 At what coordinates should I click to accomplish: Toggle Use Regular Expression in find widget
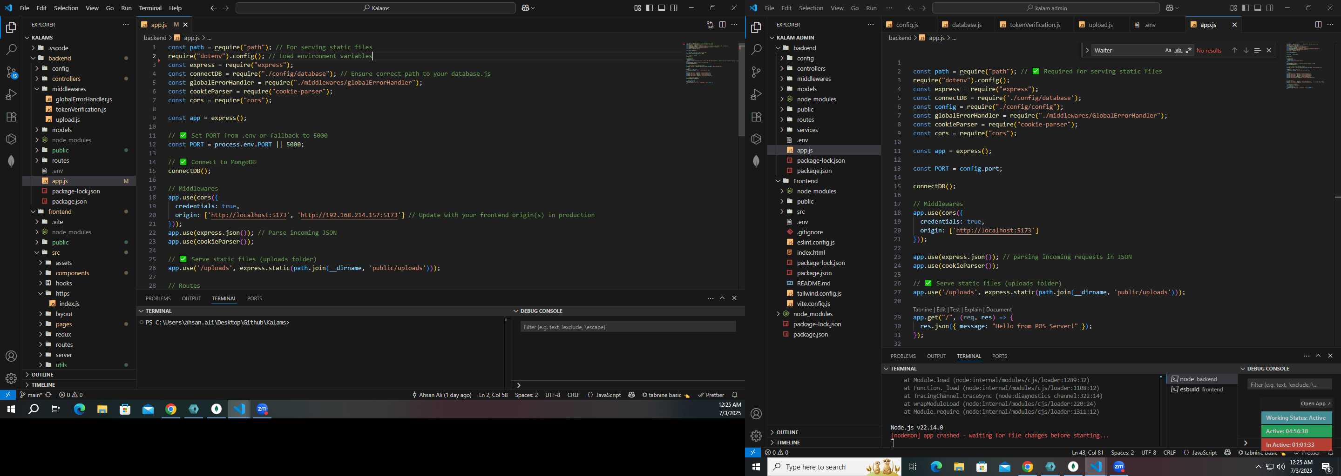[x=1188, y=50]
